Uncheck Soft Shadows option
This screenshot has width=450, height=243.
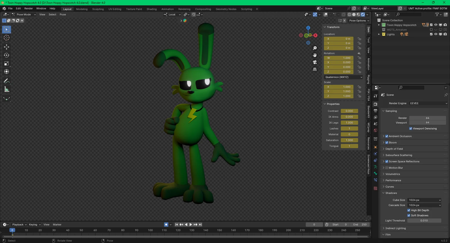click(x=409, y=216)
